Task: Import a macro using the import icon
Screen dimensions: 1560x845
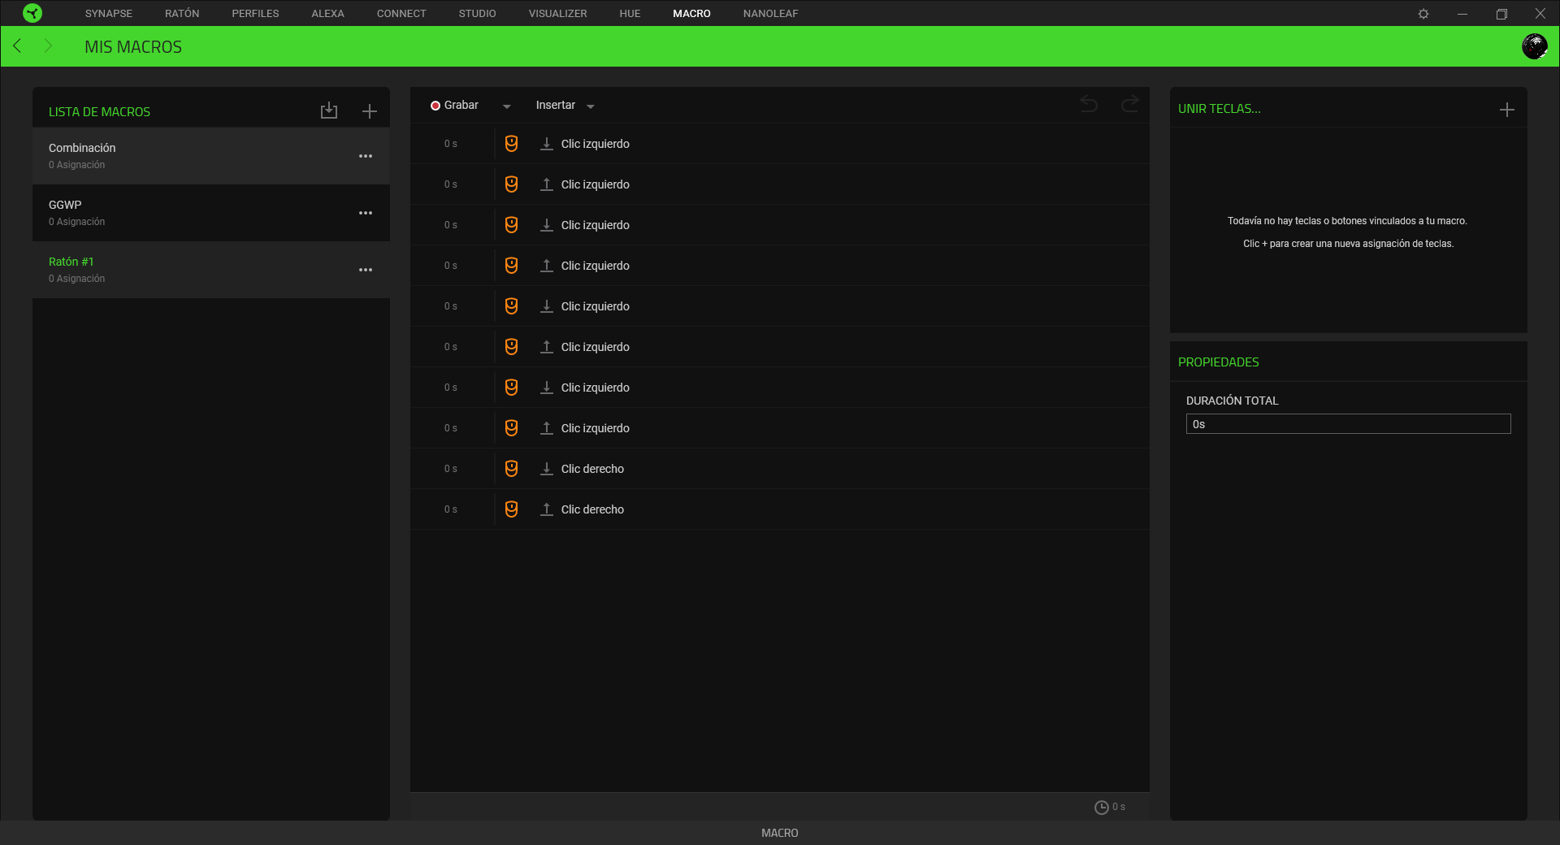Action: [328, 110]
